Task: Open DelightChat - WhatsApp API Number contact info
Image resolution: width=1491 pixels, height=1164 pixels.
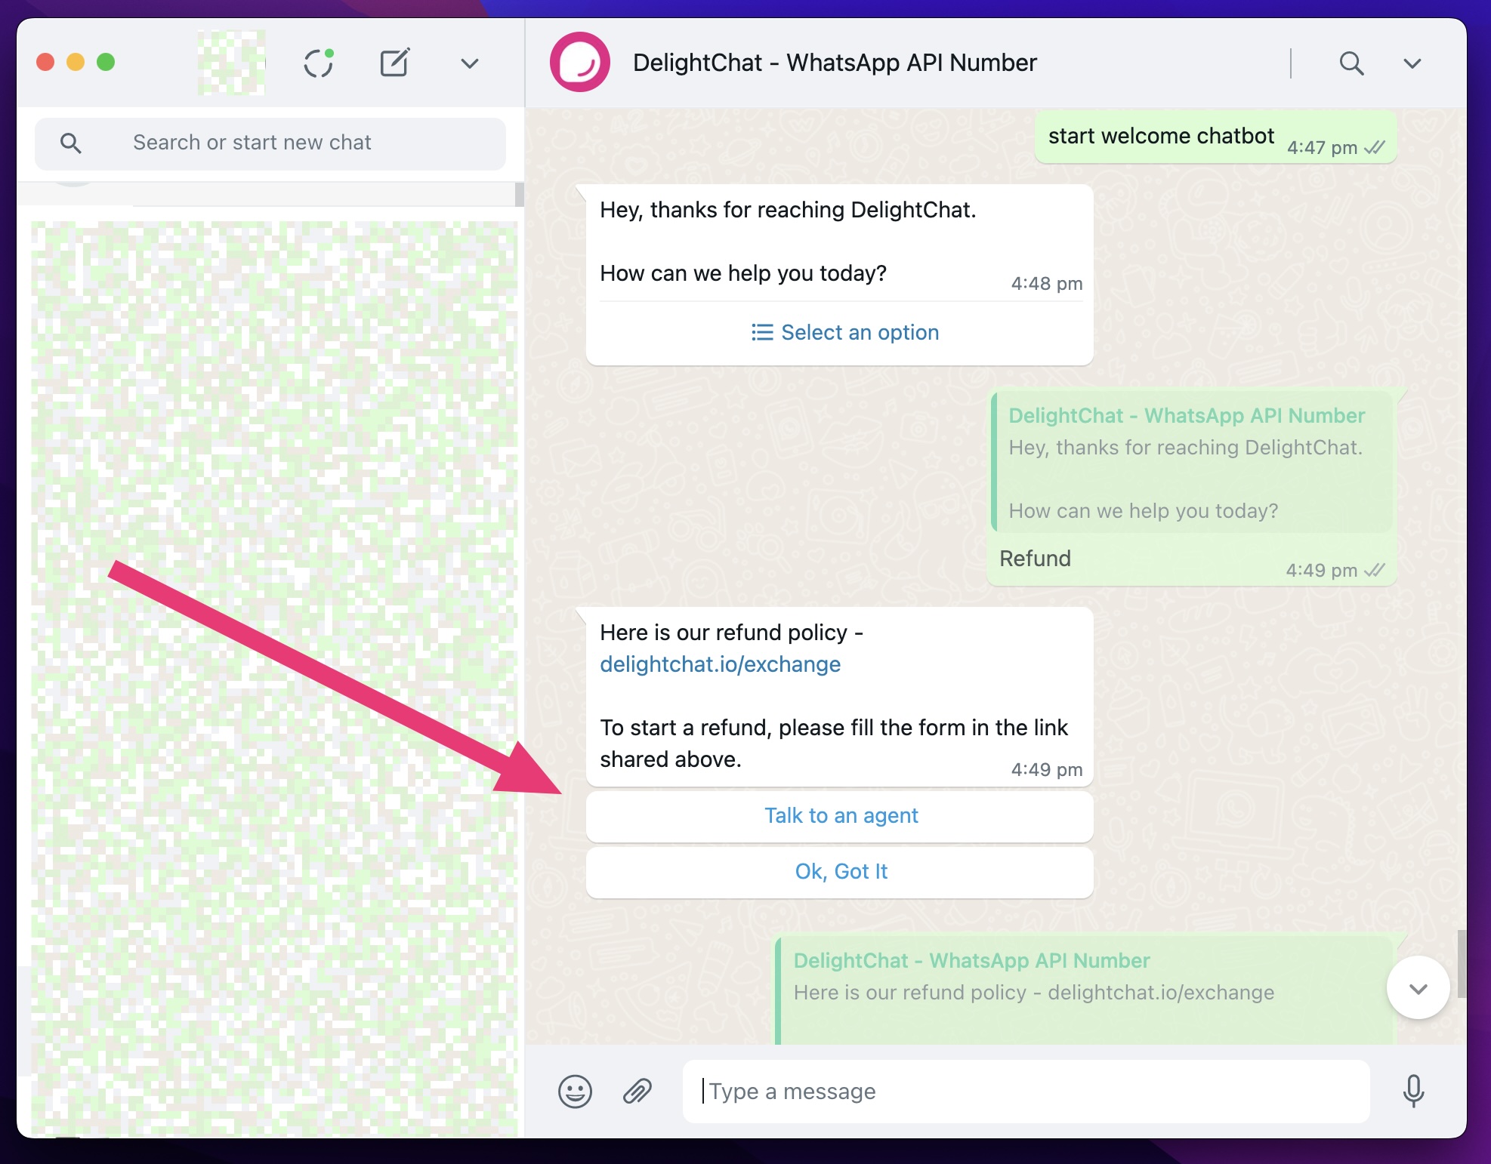Action: point(834,63)
